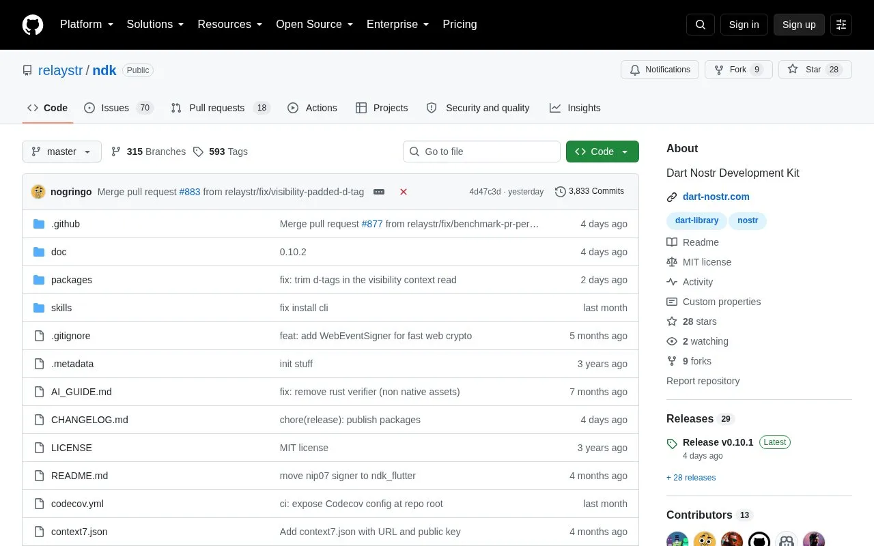Click the search magnifier icon button
Screen dimensions: 874x546
tap(701, 25)
